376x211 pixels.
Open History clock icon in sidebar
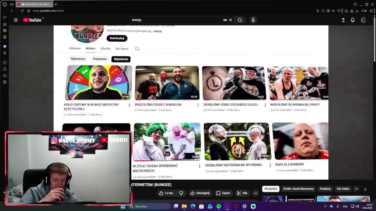[5, 69]
